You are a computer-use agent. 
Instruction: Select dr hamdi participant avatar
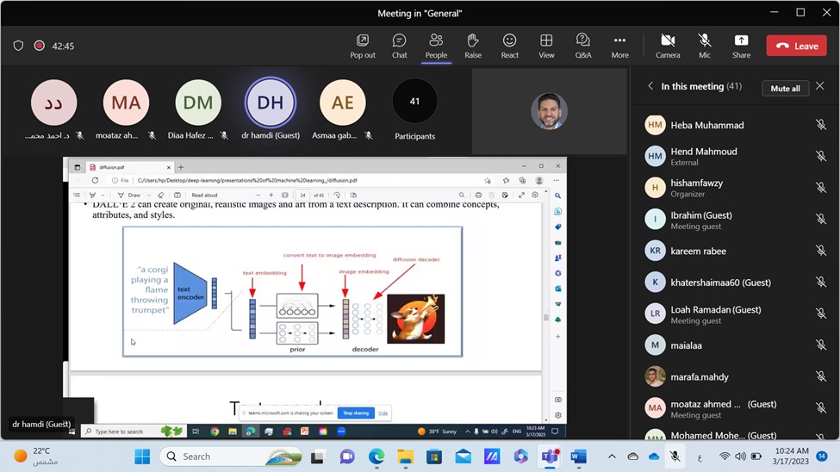pyautogui.click(x=270, y=102)
